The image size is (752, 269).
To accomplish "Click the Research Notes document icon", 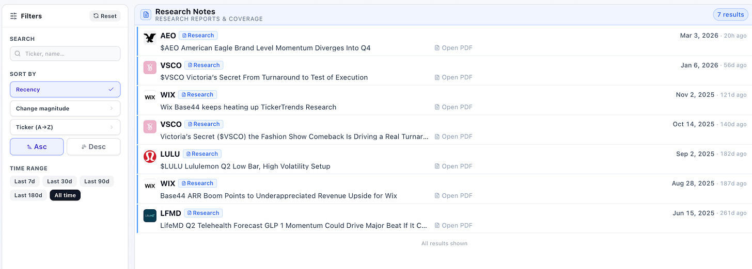I will (x=146, y=15).
